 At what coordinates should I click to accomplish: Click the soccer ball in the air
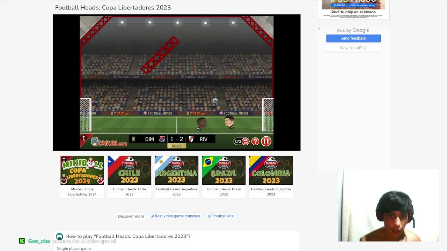coord(215,101)
